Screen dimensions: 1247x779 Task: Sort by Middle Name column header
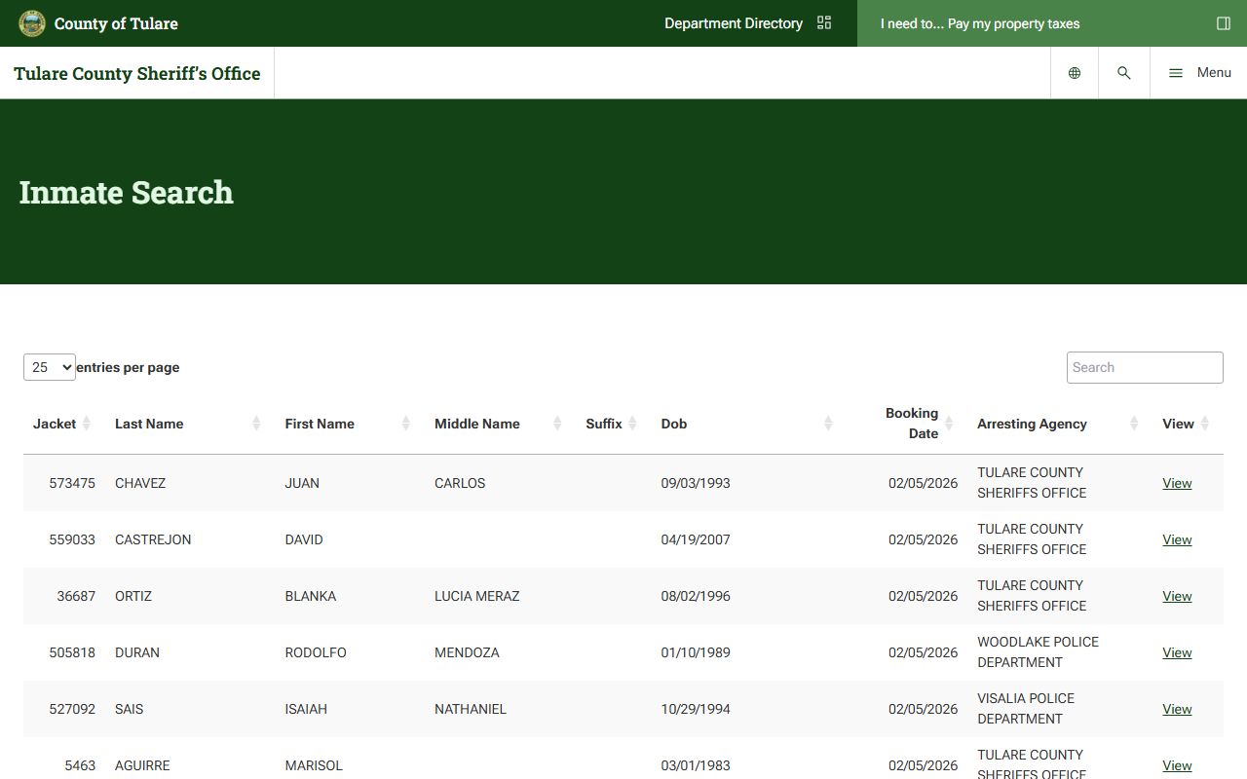click(476, 424)
